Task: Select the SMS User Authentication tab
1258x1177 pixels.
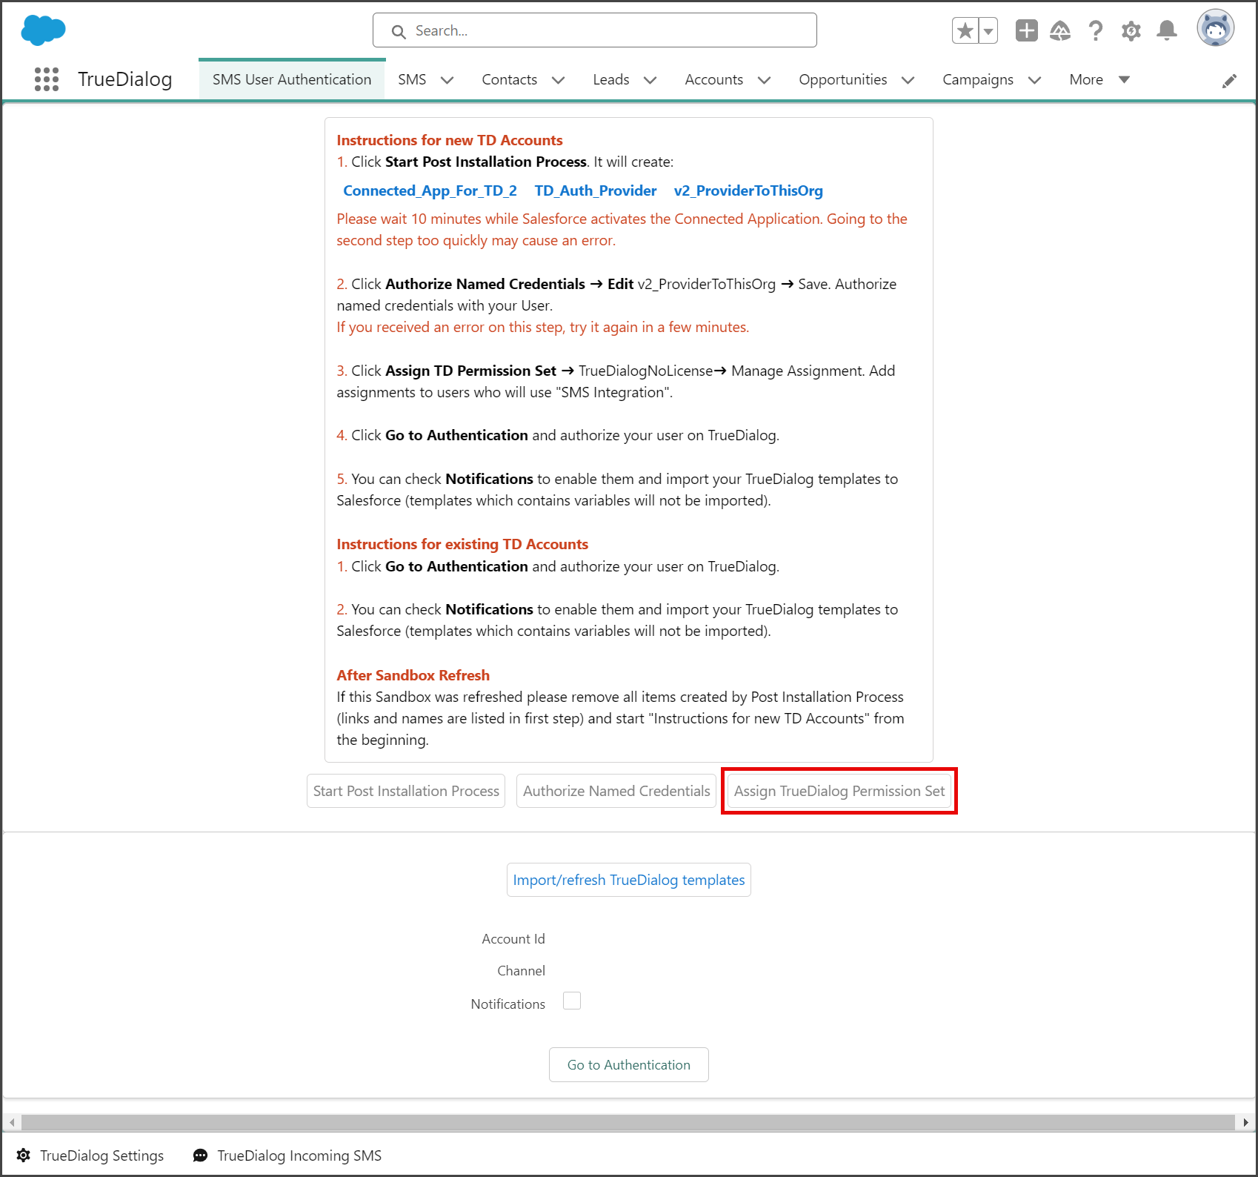Action: coord(292,79)
